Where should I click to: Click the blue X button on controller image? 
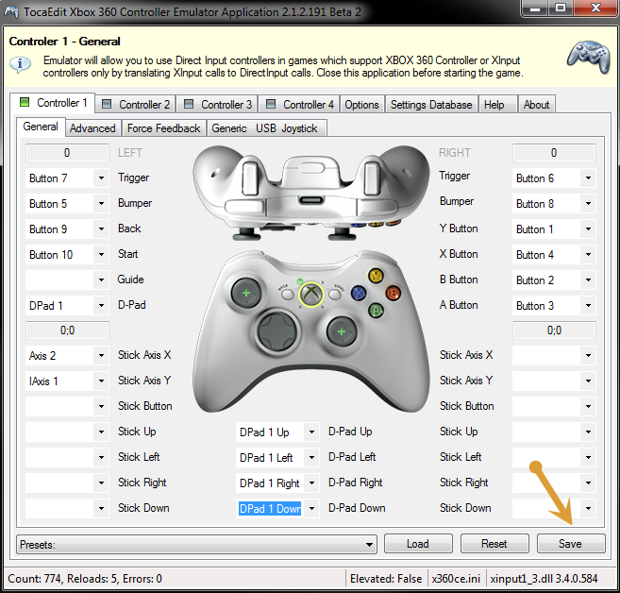[359, 294]
